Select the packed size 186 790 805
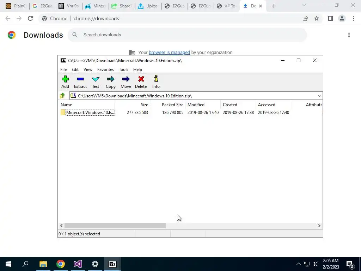The width and height of the screenshot is (361, 271). [173, 113]
